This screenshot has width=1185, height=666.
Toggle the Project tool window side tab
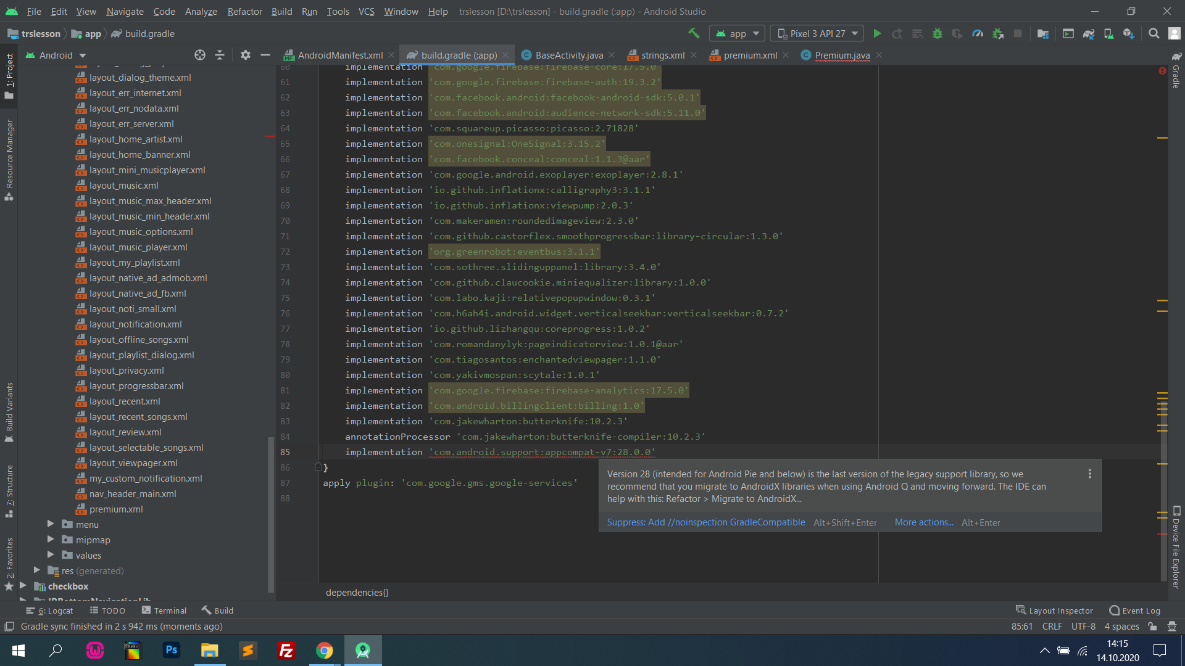[9, 76]
